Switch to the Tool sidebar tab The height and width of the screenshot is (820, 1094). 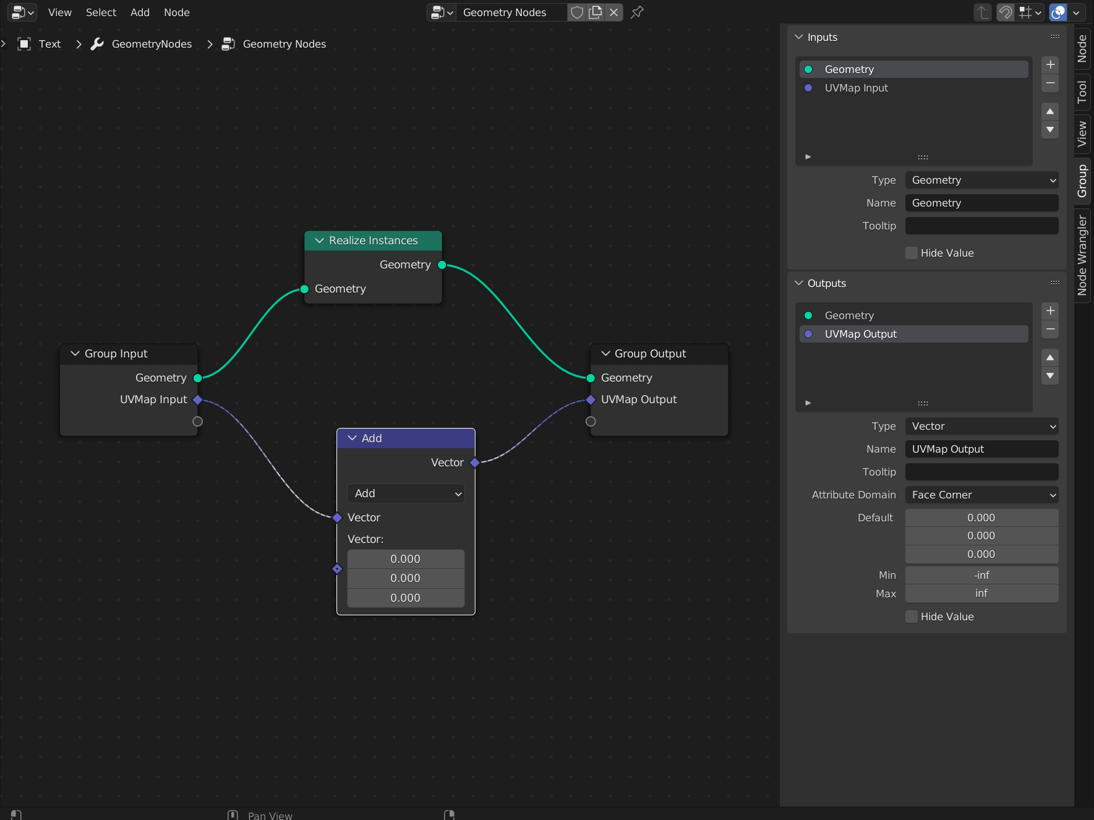tap(1082, 92)
